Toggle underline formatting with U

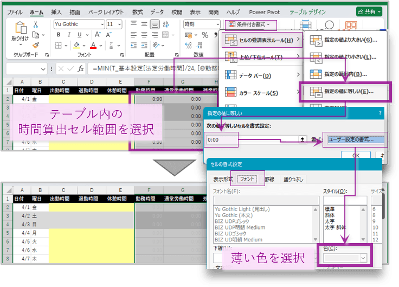coord(80,35)
